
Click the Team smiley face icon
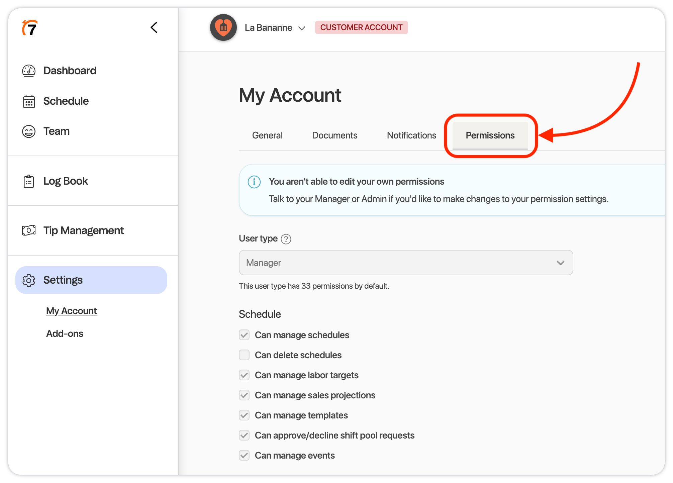29,131
